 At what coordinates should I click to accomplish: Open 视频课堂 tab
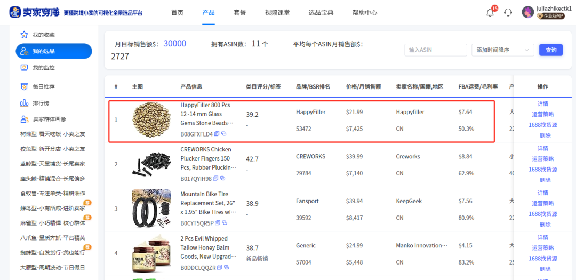click(277, 12)
